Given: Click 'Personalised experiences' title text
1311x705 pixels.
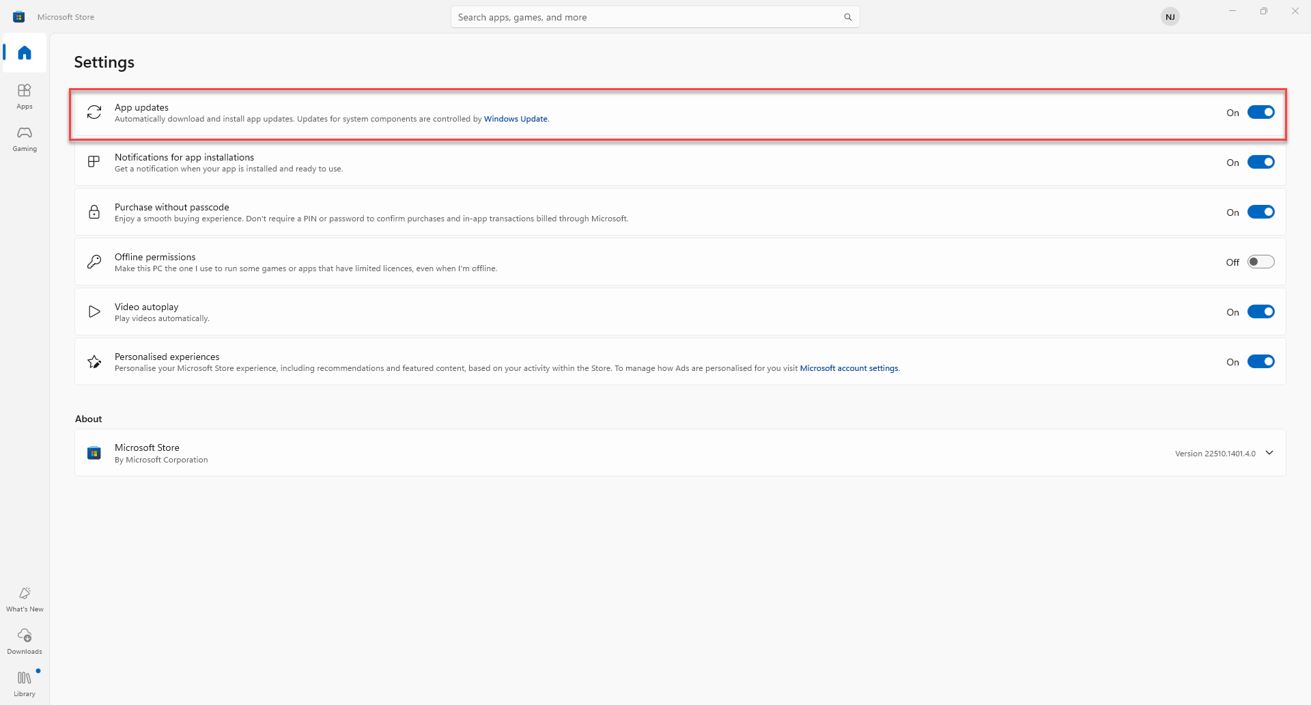Looking at the screenshot, I should [167, 357].
